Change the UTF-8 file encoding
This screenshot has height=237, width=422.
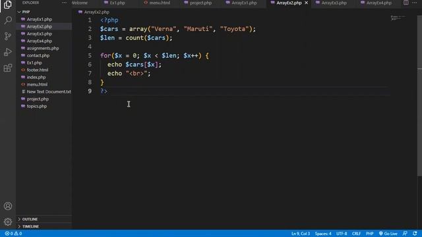point(342,234)
